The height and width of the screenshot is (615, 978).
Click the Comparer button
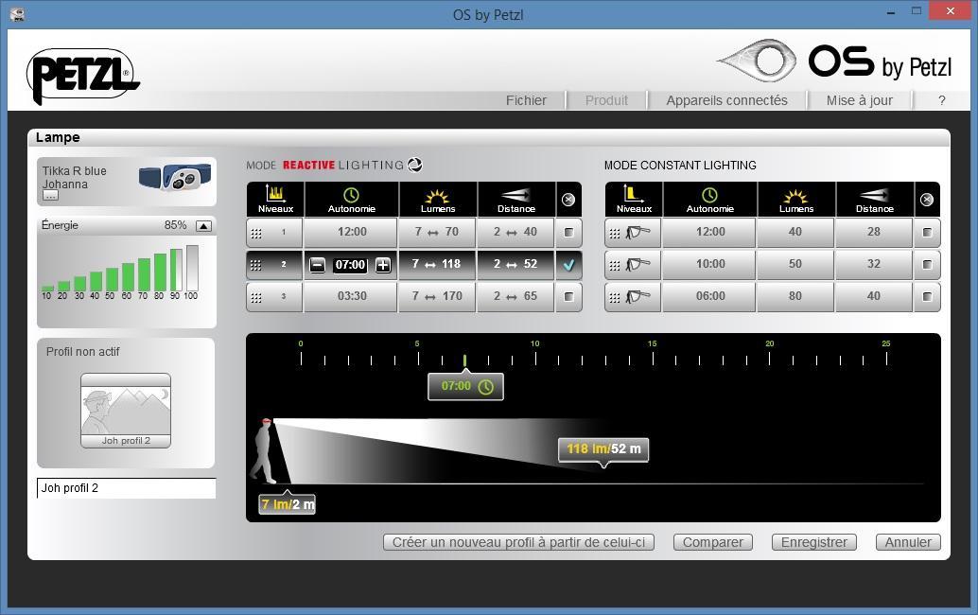coord(712,542)
